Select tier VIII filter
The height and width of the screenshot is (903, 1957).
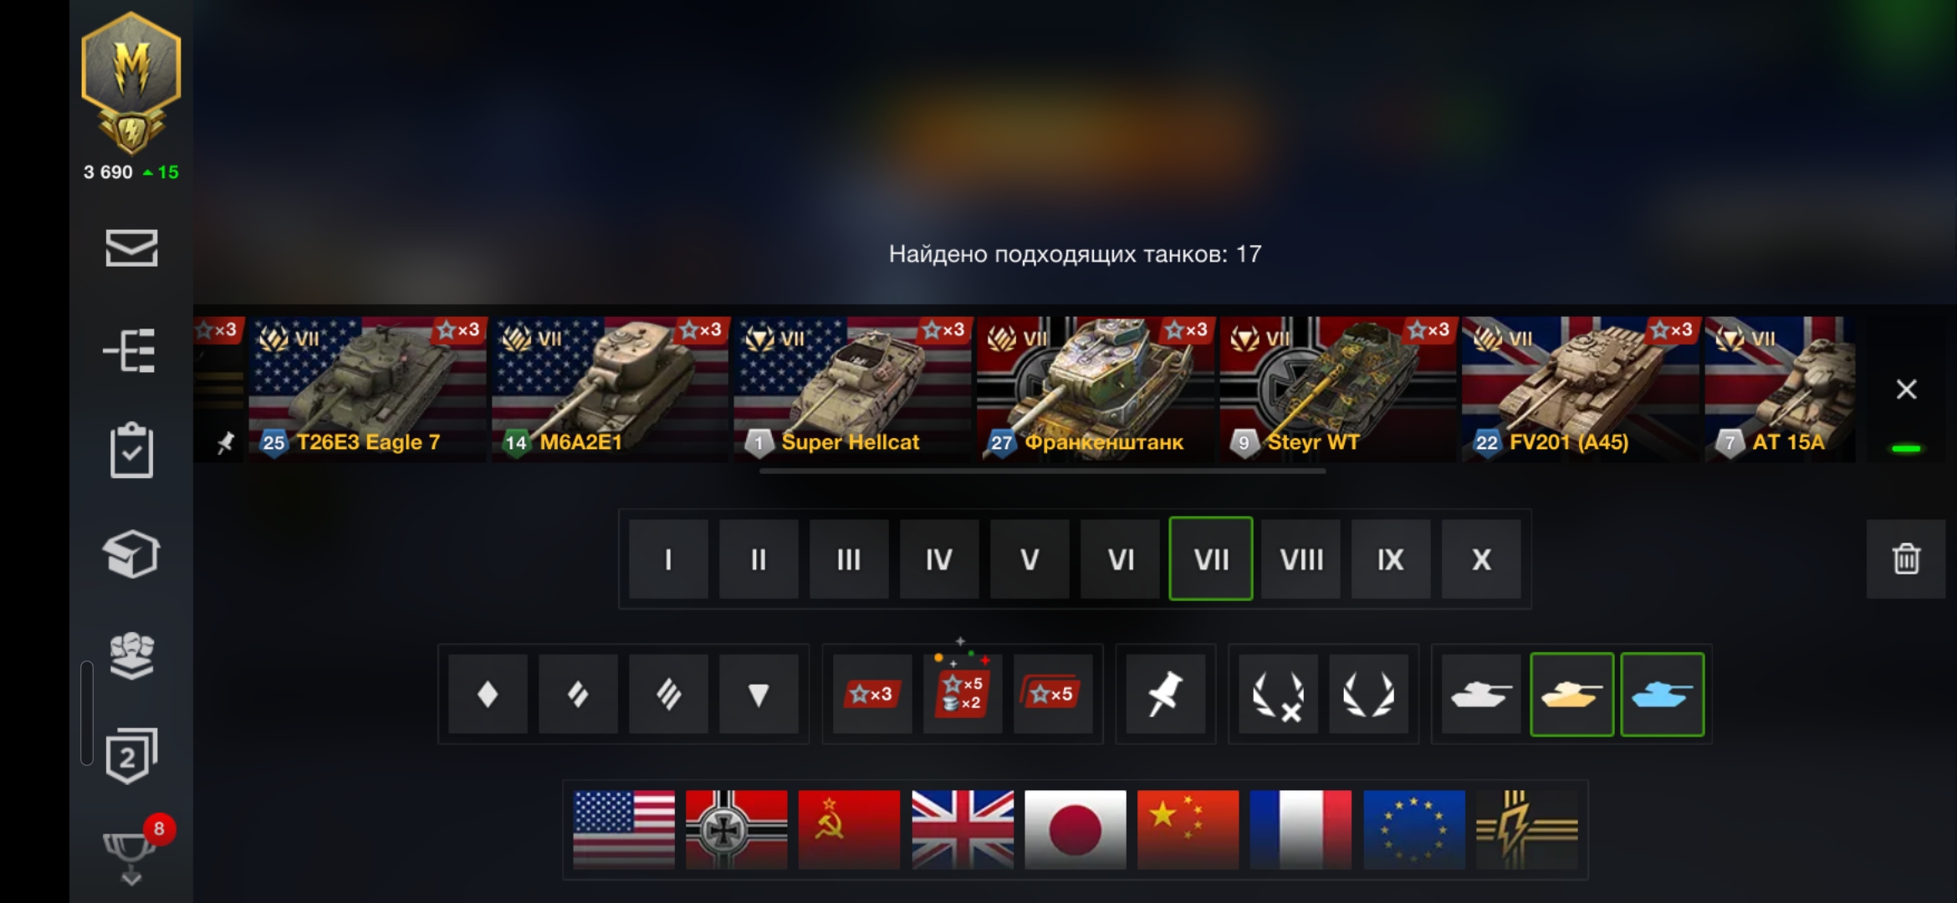tap(1300, 559)
